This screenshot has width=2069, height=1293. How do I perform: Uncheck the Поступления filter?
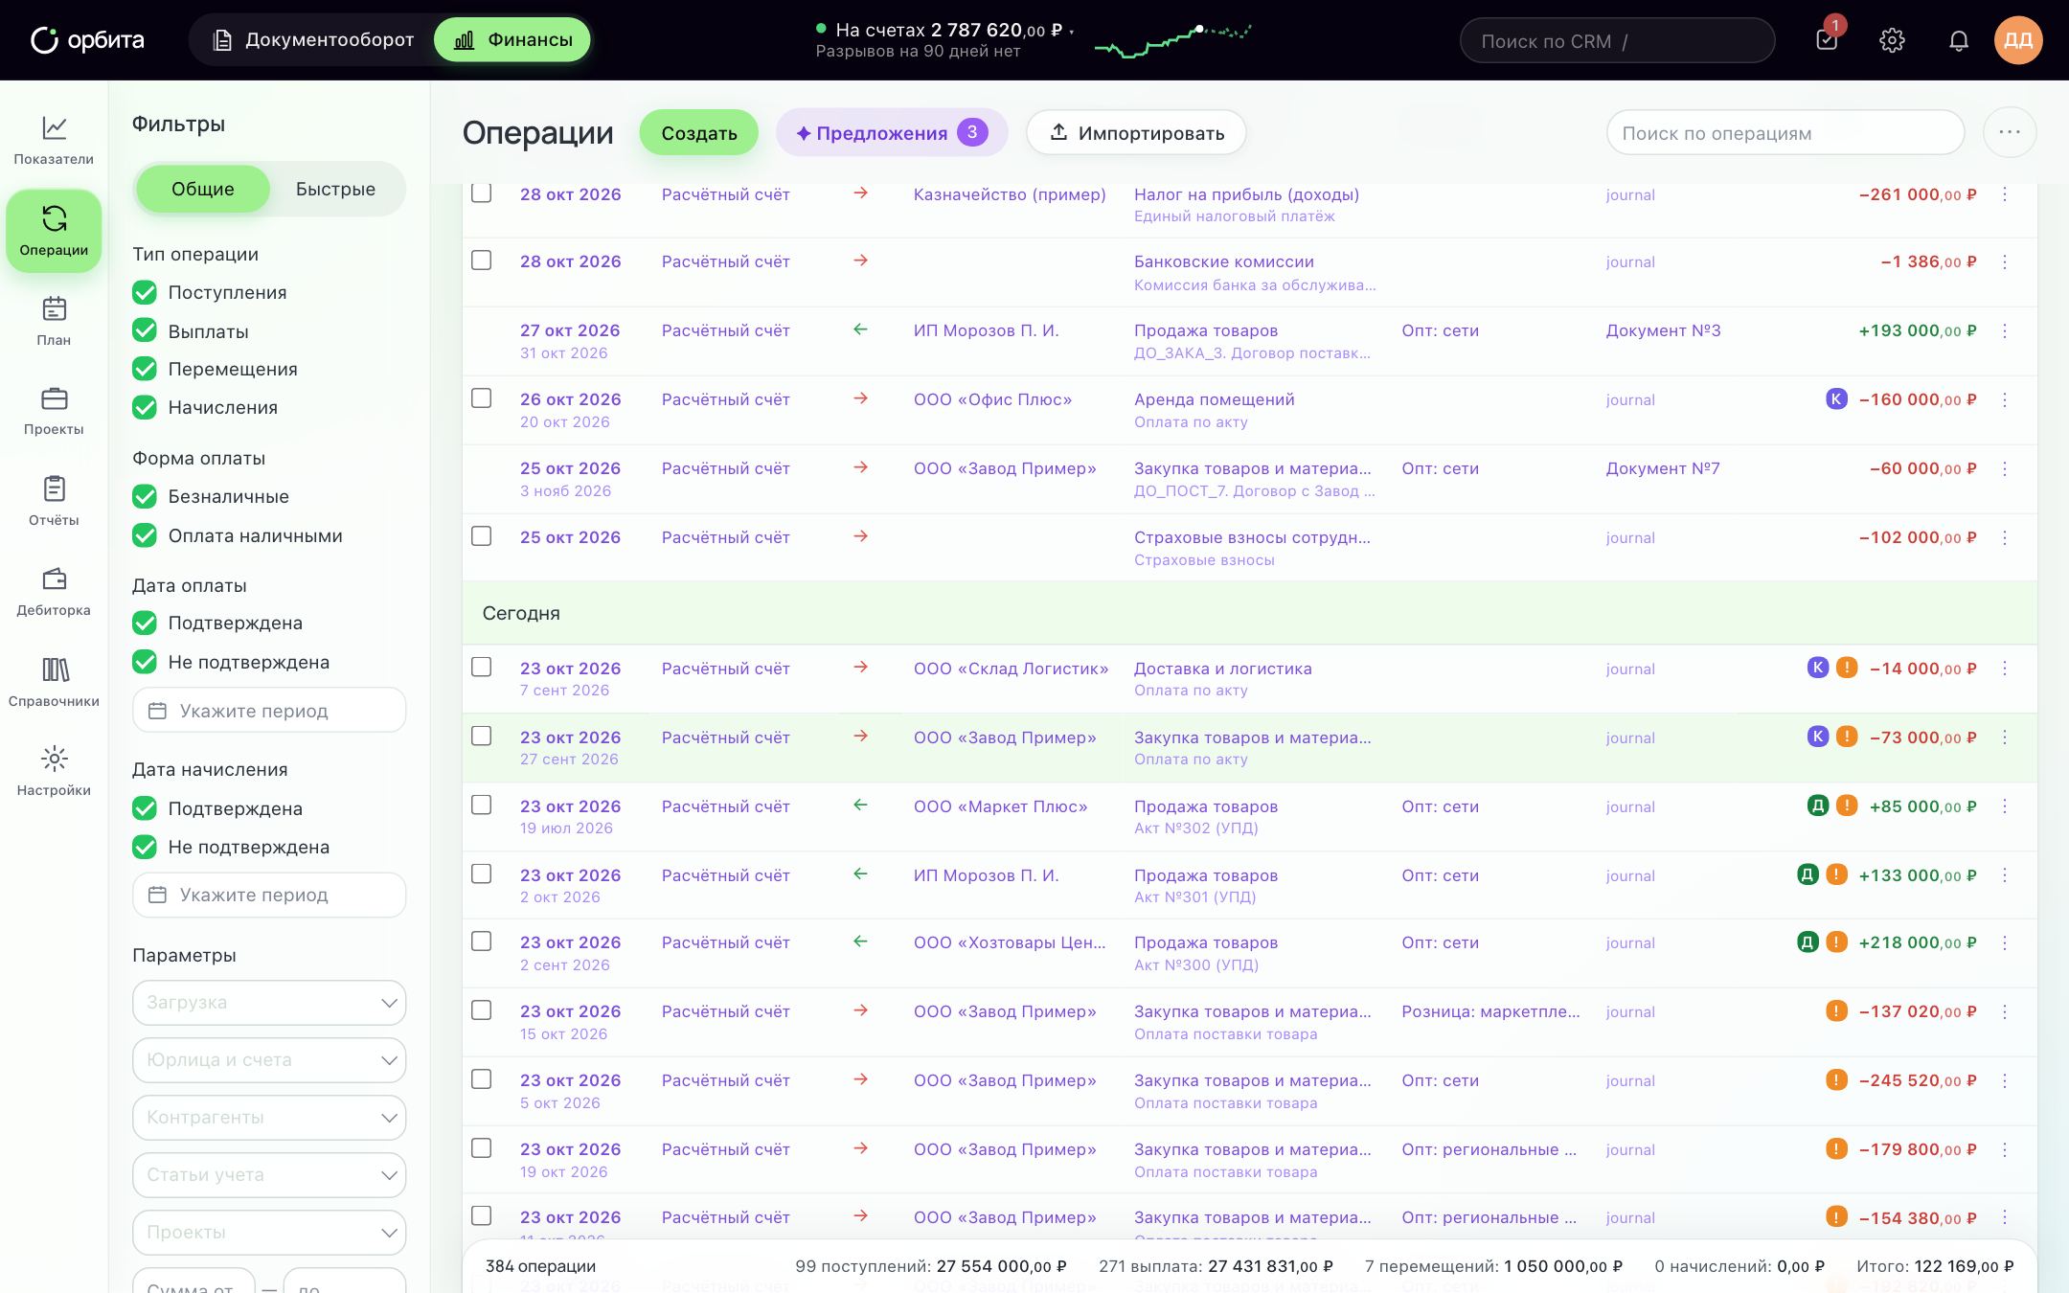pos(145,292)
